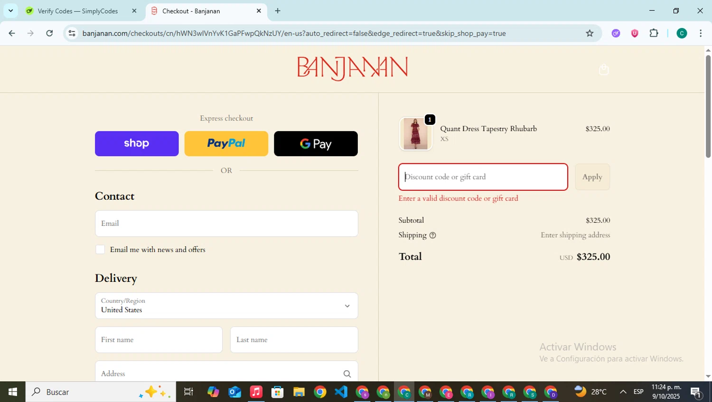Launch Copilot from the taskbar

coord(213,392)
